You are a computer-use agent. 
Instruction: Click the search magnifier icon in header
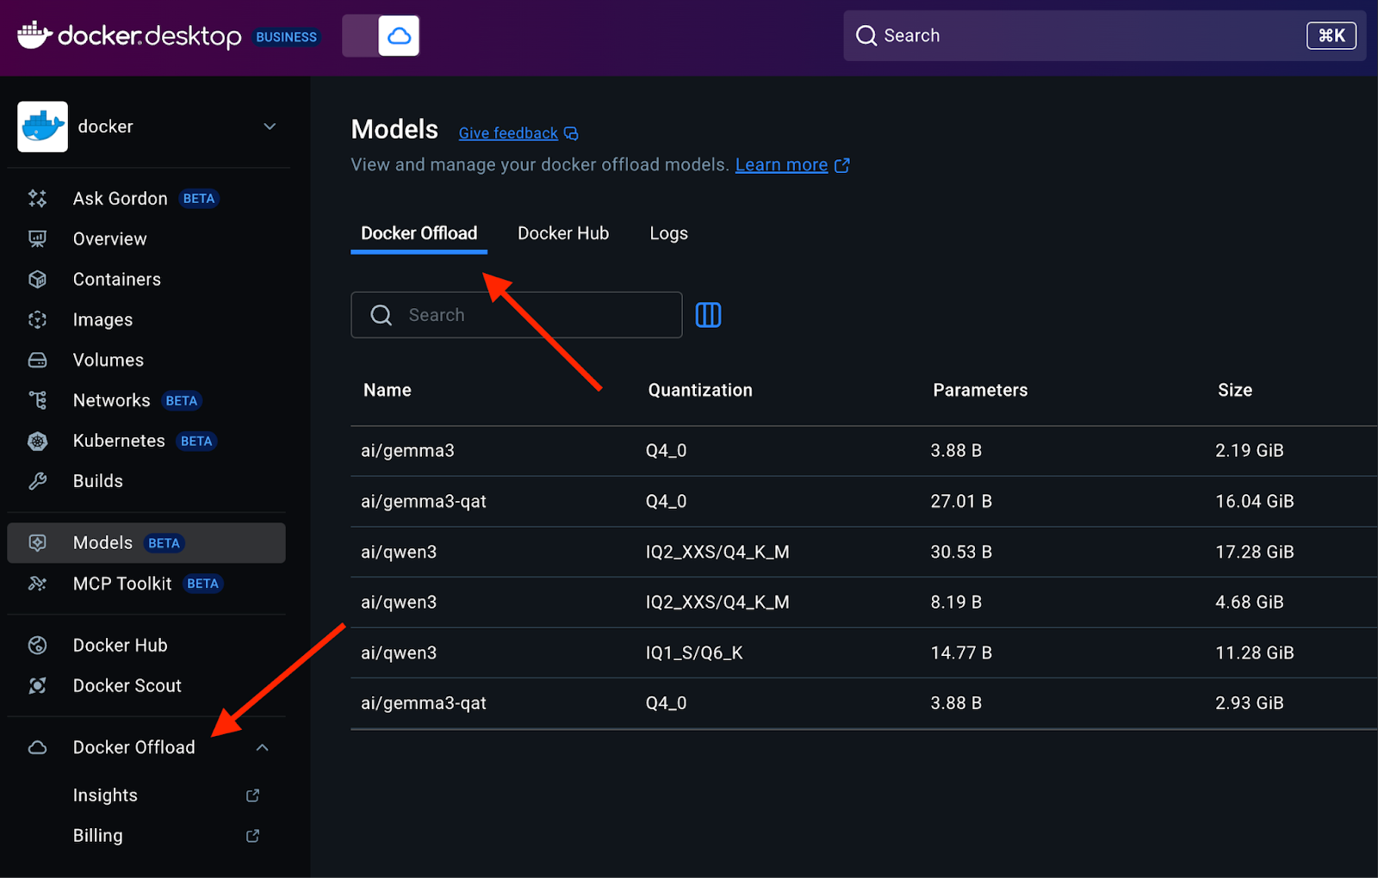tap(866, 35)
